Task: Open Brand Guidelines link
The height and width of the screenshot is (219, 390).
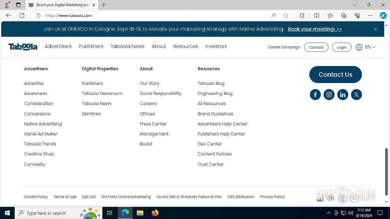Action: [215, 114]
